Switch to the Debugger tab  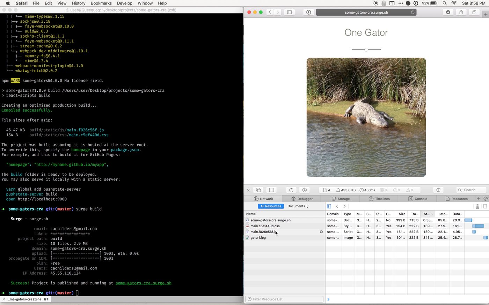[x=302, y=199]
